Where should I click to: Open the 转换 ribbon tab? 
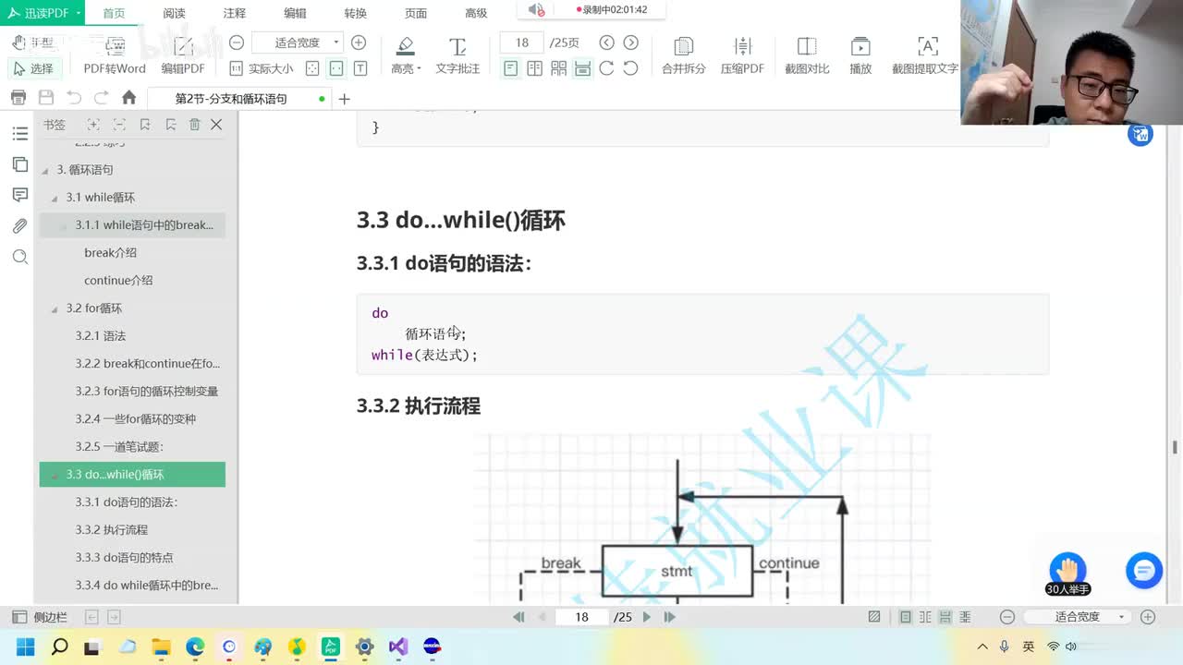356,13
